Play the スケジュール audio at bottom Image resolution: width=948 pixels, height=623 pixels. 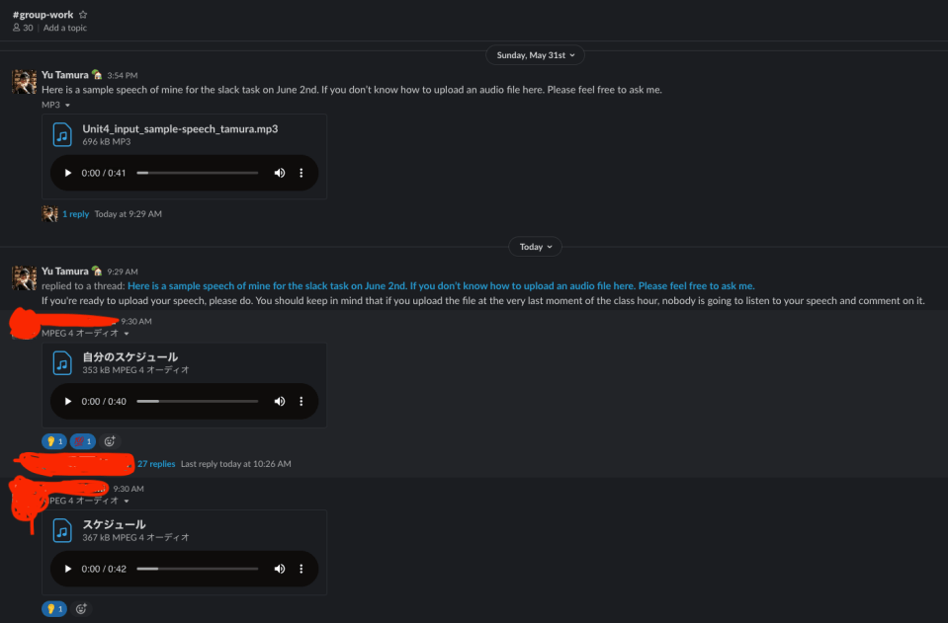click(x=68, y=569)
